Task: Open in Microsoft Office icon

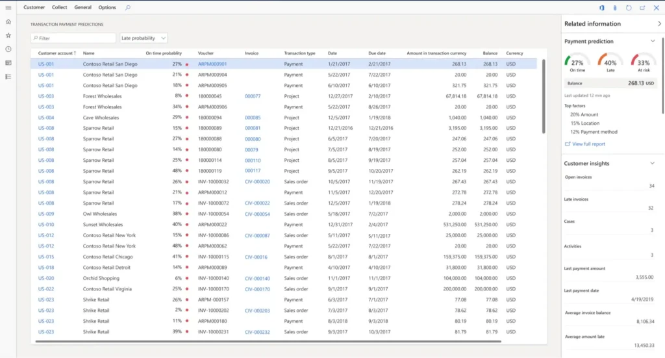Action: click(601, 8)
